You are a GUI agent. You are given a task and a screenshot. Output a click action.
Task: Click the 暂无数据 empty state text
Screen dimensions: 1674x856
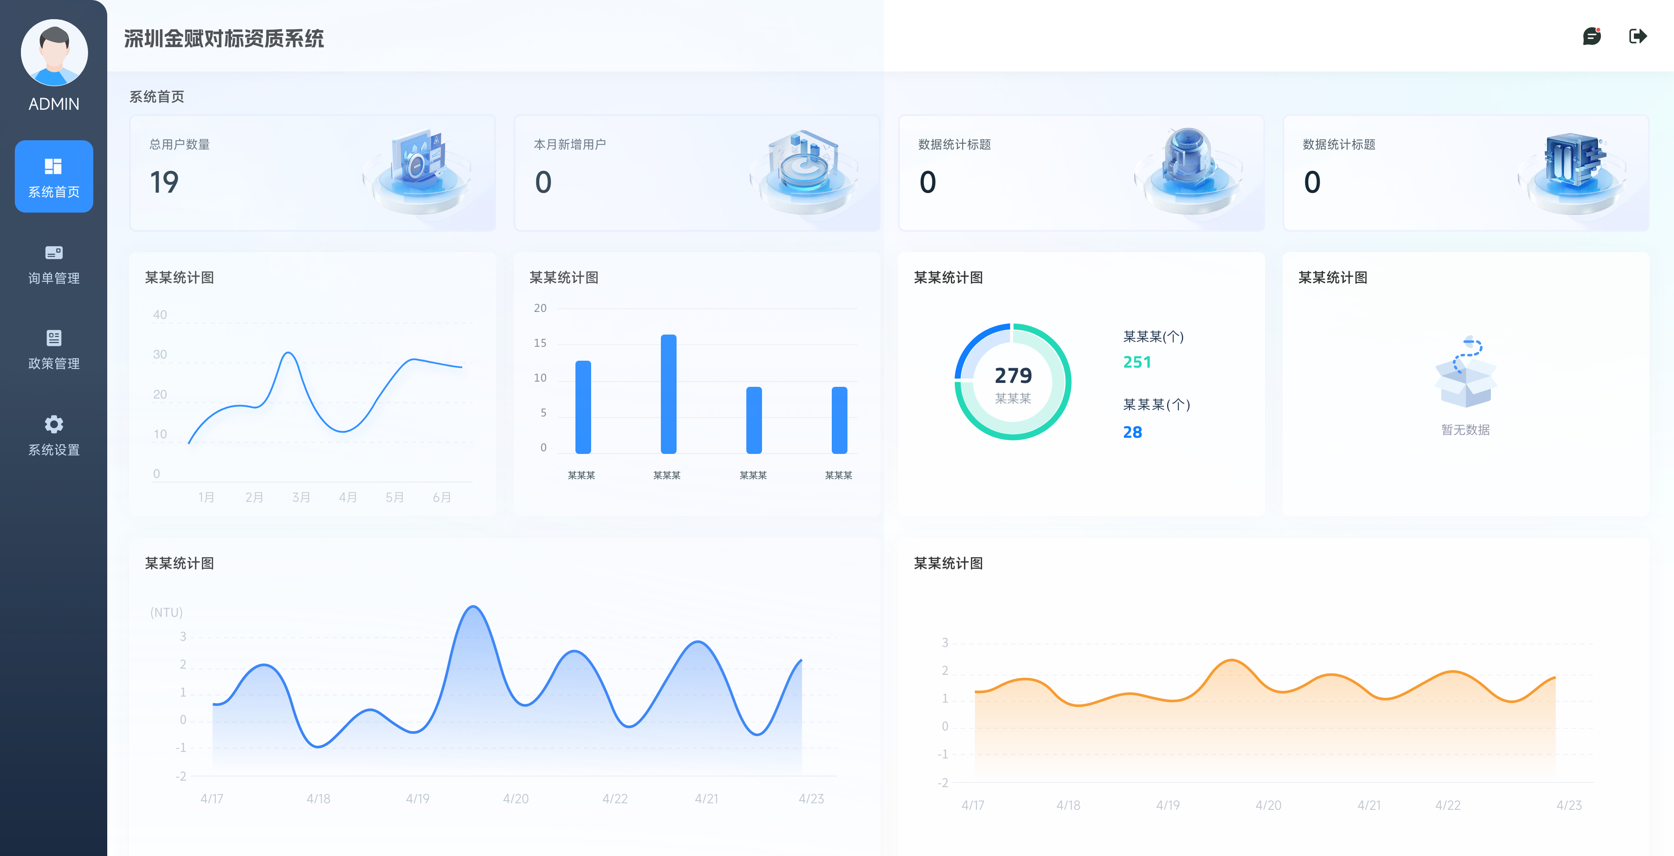pyautogui.click(x=1465, y=430)
